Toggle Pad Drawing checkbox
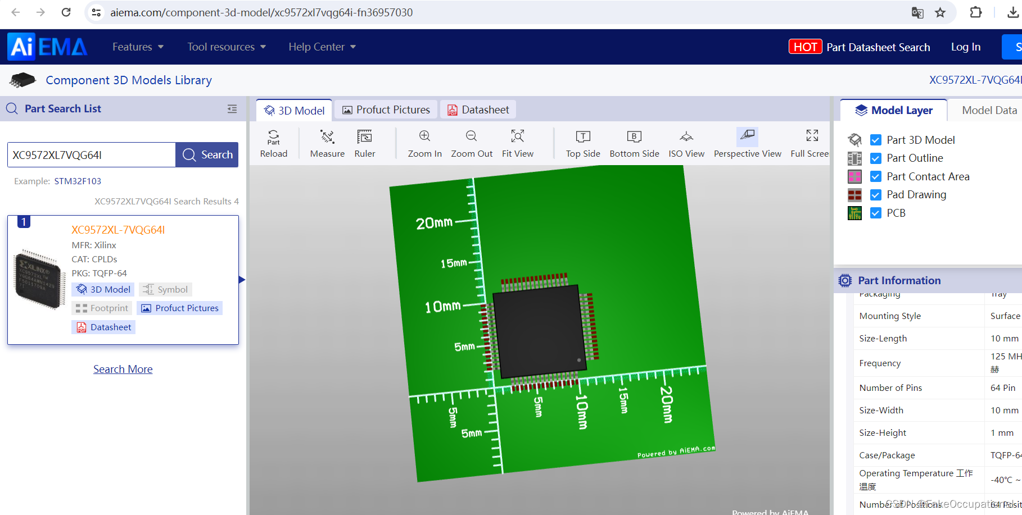 pyautogui.click(x=875, y=195)
